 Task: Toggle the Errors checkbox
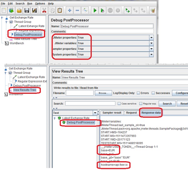click(x=138, y=93)
